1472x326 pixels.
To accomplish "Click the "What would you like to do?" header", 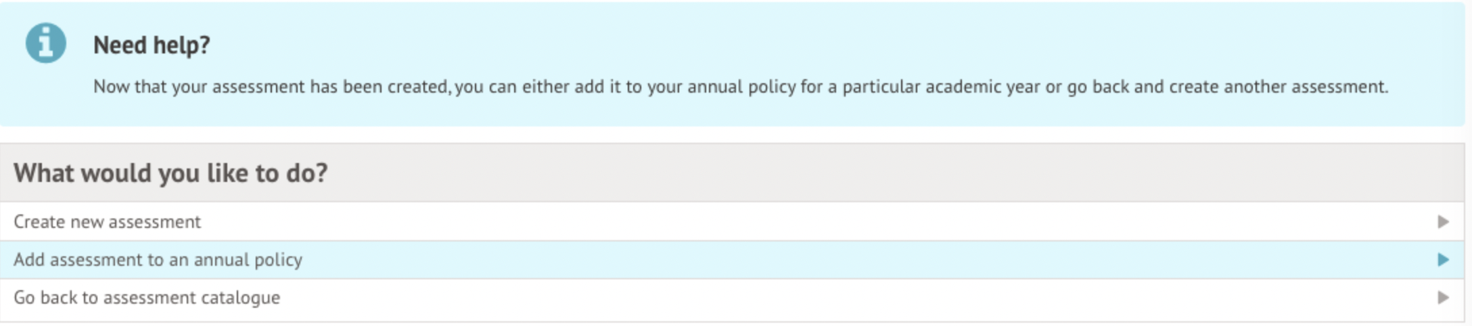I will pyautogui.click(x=170, y=173).
